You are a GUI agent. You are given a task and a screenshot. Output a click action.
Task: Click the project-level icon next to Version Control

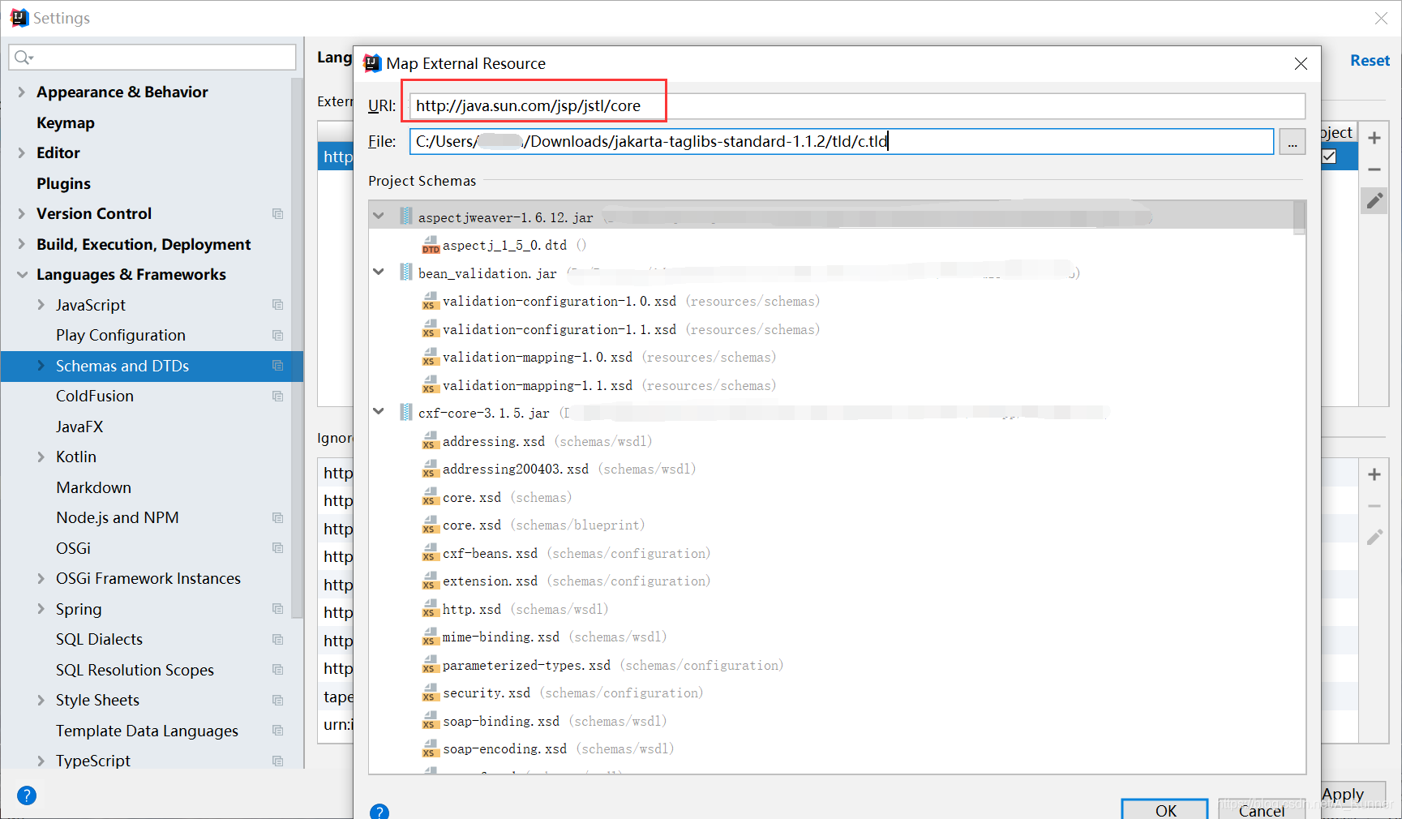278,214
